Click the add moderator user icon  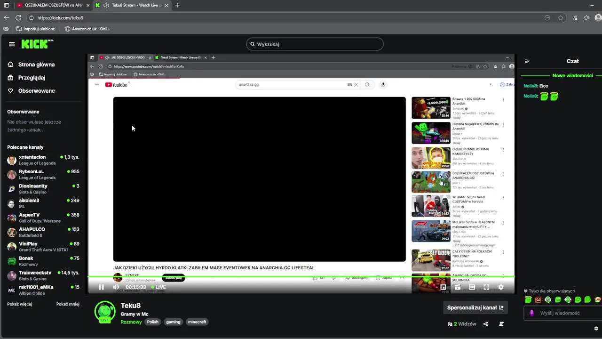[x=501, y=324]
